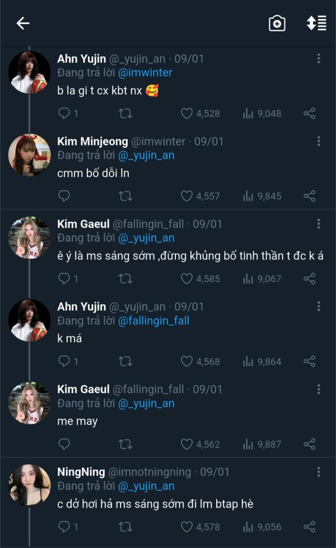Retweet Kim Minjeong's "cmm bố dỗi ln" tweet
The width and height of the screenshot is (336, 548).
coord(125,196)
